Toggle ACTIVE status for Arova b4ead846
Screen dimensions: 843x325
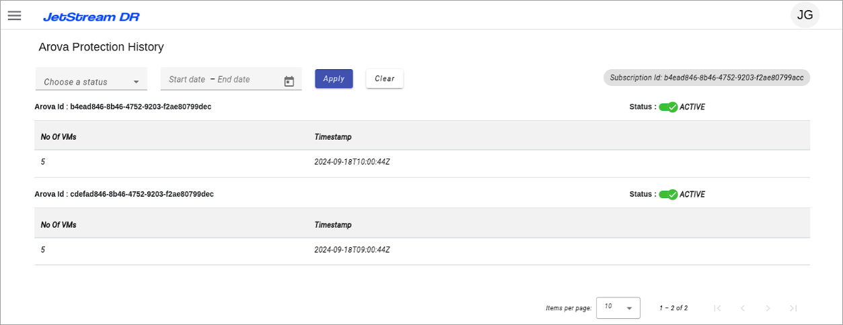[668, 107]
